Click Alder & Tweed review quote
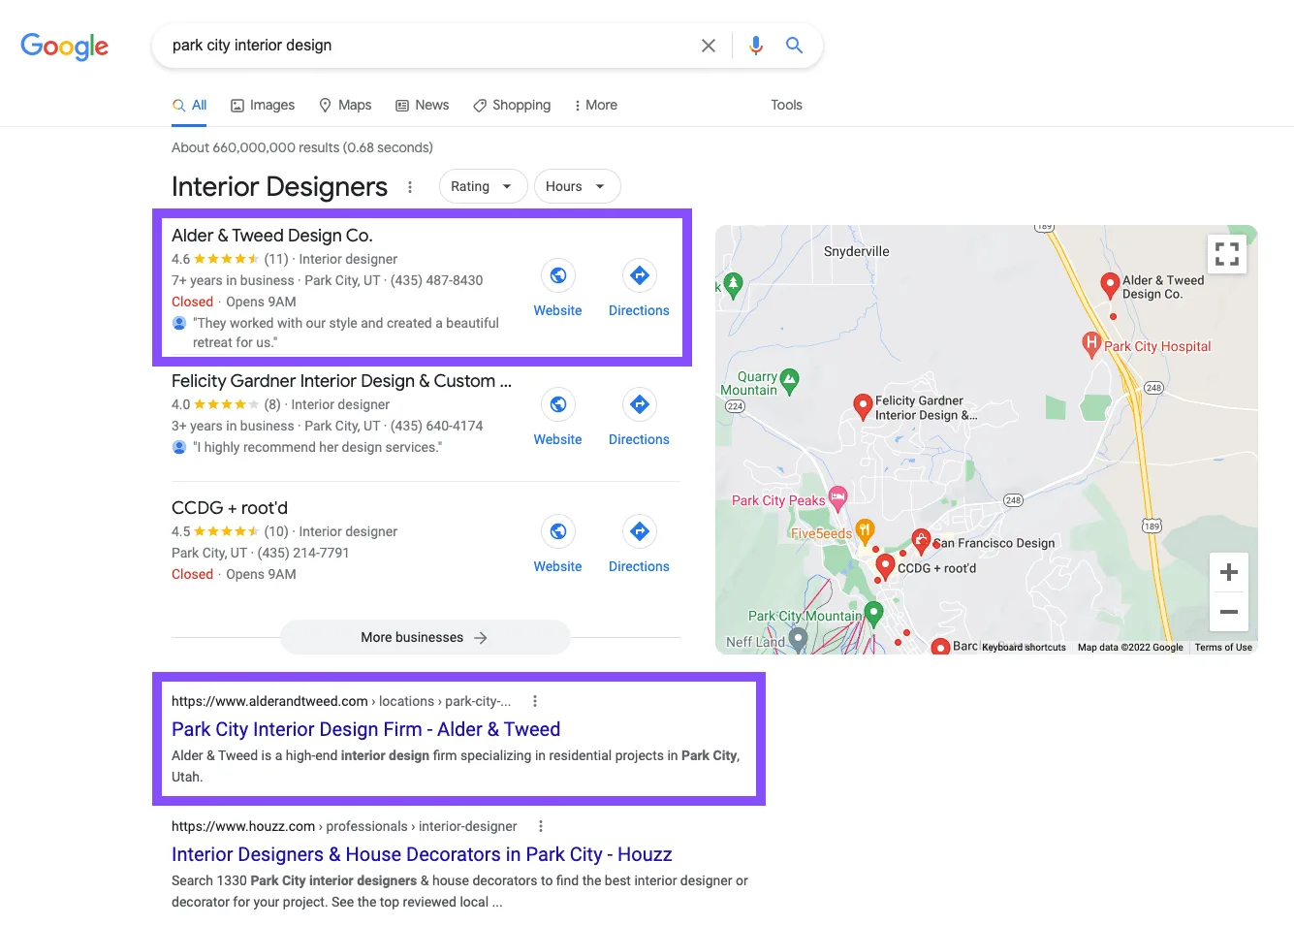Viewport: 1294px width, 925px height. (x=346, y=333)
